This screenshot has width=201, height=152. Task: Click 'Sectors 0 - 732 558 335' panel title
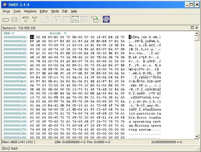click(19, 28)
